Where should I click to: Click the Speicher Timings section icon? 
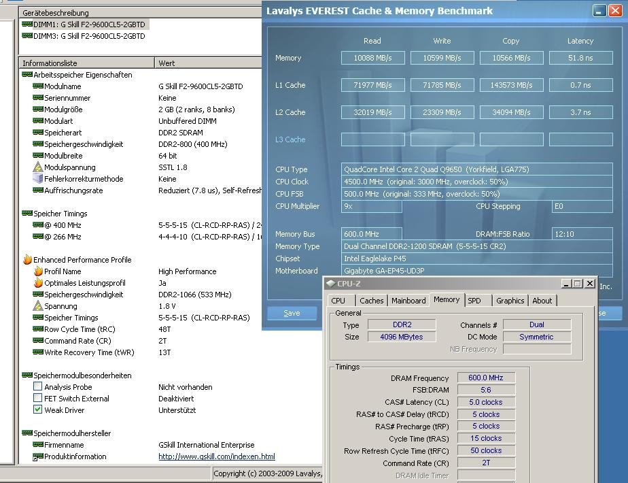(x=27, y=213)
